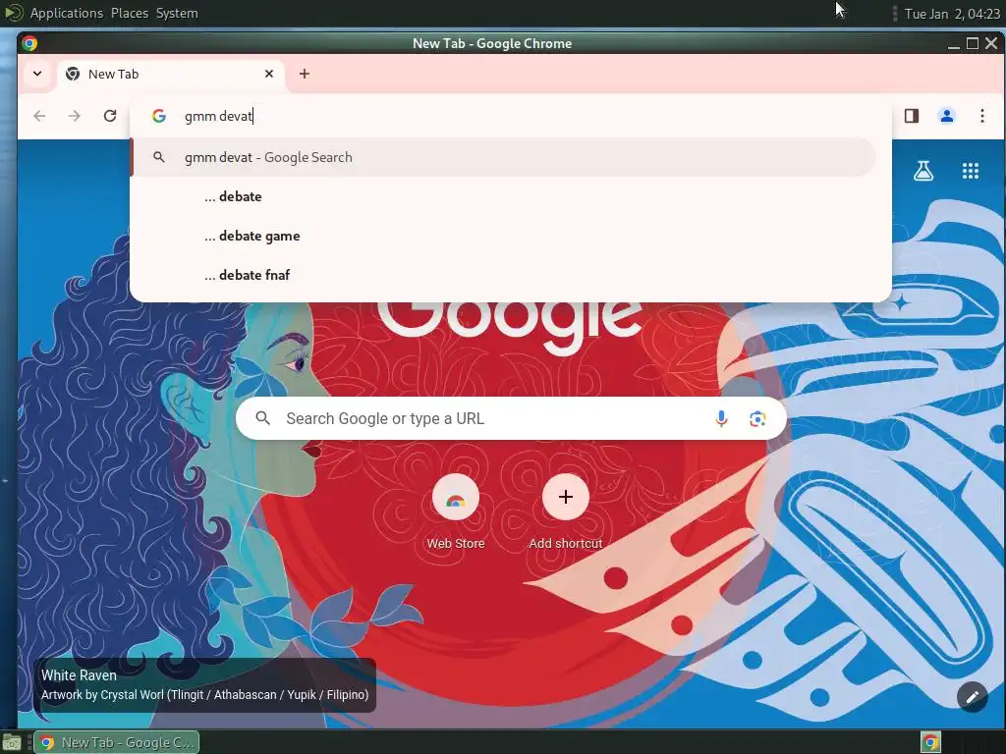Image resolution: width=1006 pixels, height=754 pixels.
Task: Click the Customize Chrome pencil button
Action: [x=972, y=696]
